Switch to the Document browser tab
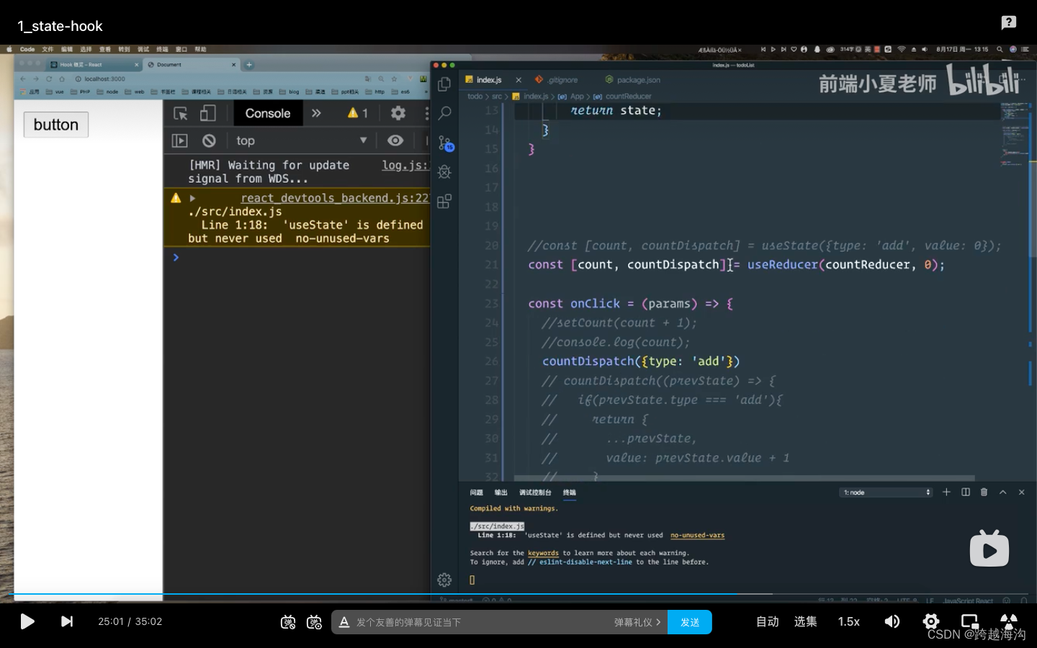1037x648 pixels. [x=192, y=65]
